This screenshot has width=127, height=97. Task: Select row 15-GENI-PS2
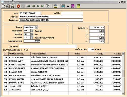63,90
